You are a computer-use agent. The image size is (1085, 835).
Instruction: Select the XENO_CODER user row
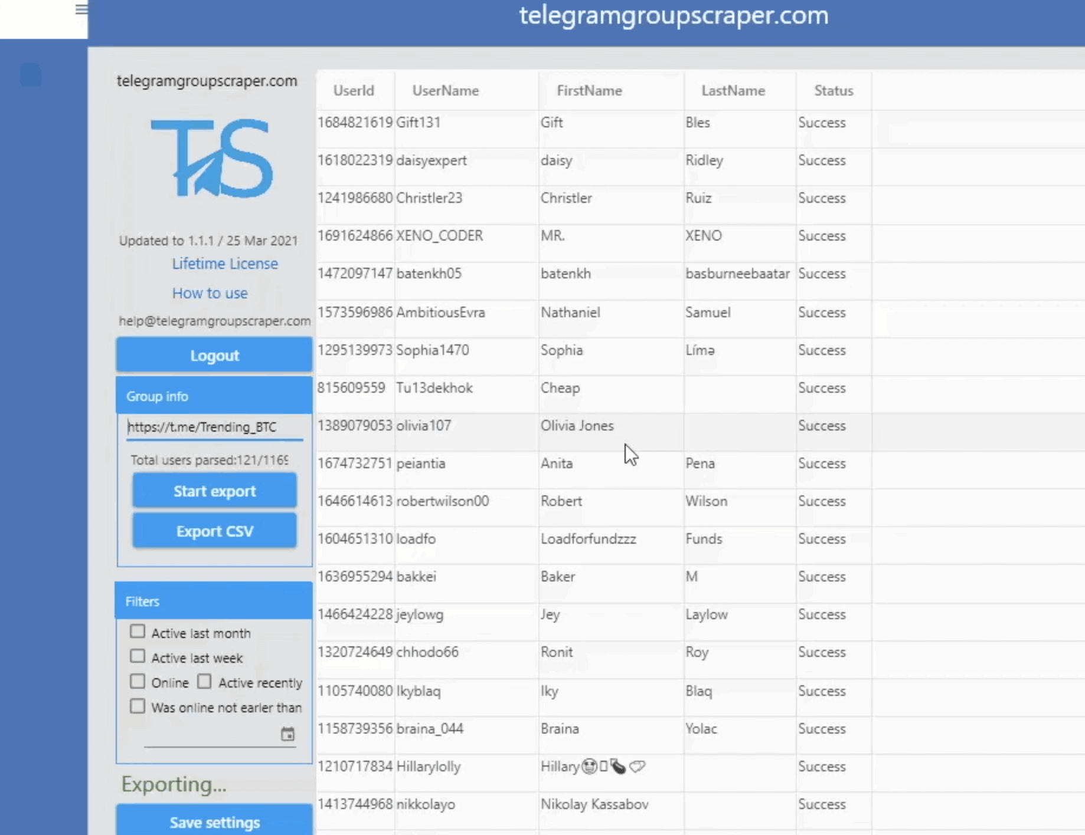(x=439, y=236)
